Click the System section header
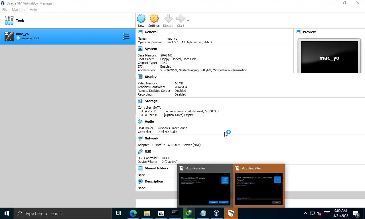The height and width of the screenshot is (219, 365). [x=151, y=49]
